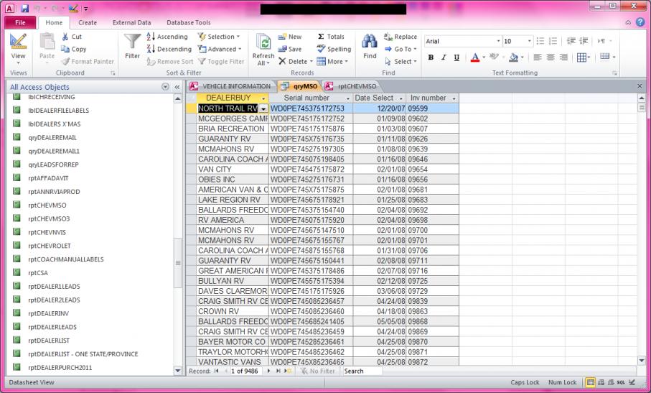
Task: Run Spelling check
Action: coord(334,49)
